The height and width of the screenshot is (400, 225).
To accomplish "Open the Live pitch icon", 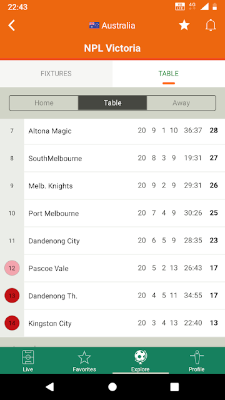I will [x=27, y=357].
